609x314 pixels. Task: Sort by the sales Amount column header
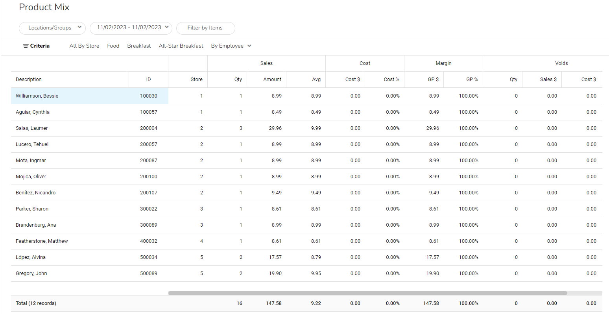pyautogui.click(x=272, y=79)
